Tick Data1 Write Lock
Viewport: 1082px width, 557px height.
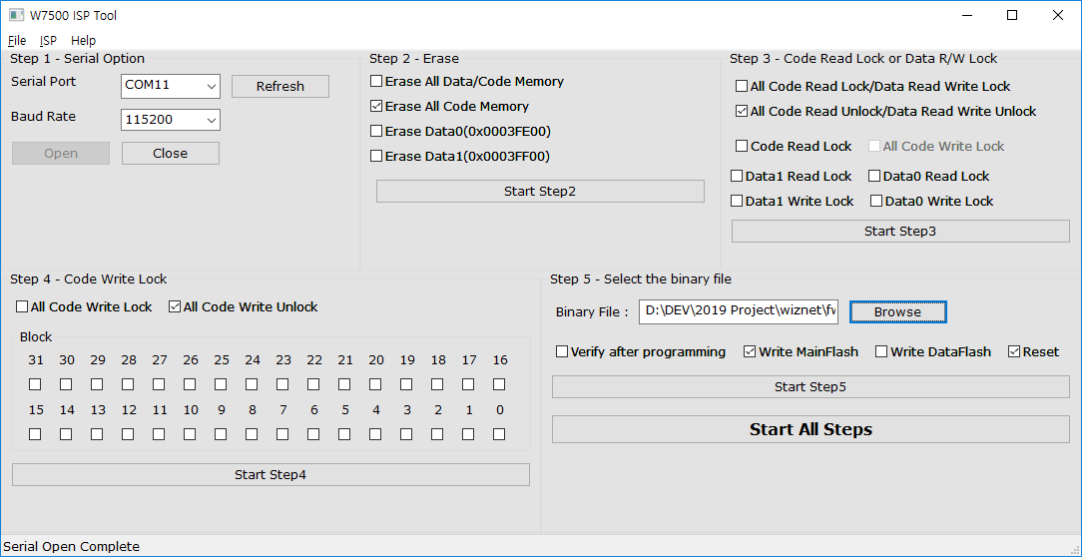click(x=737, y=202)
